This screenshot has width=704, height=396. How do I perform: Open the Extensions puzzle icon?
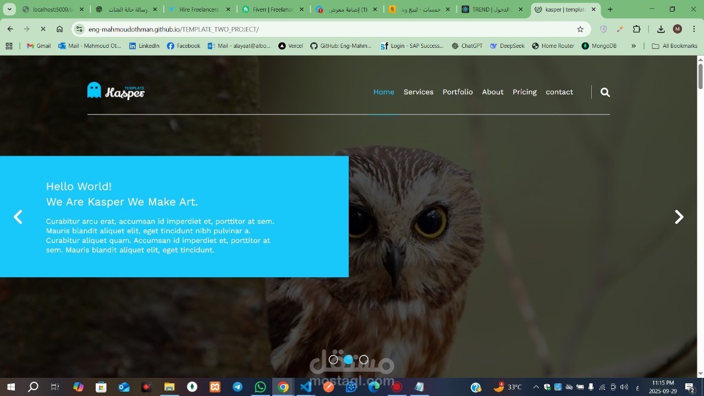[x=637, y=29]
